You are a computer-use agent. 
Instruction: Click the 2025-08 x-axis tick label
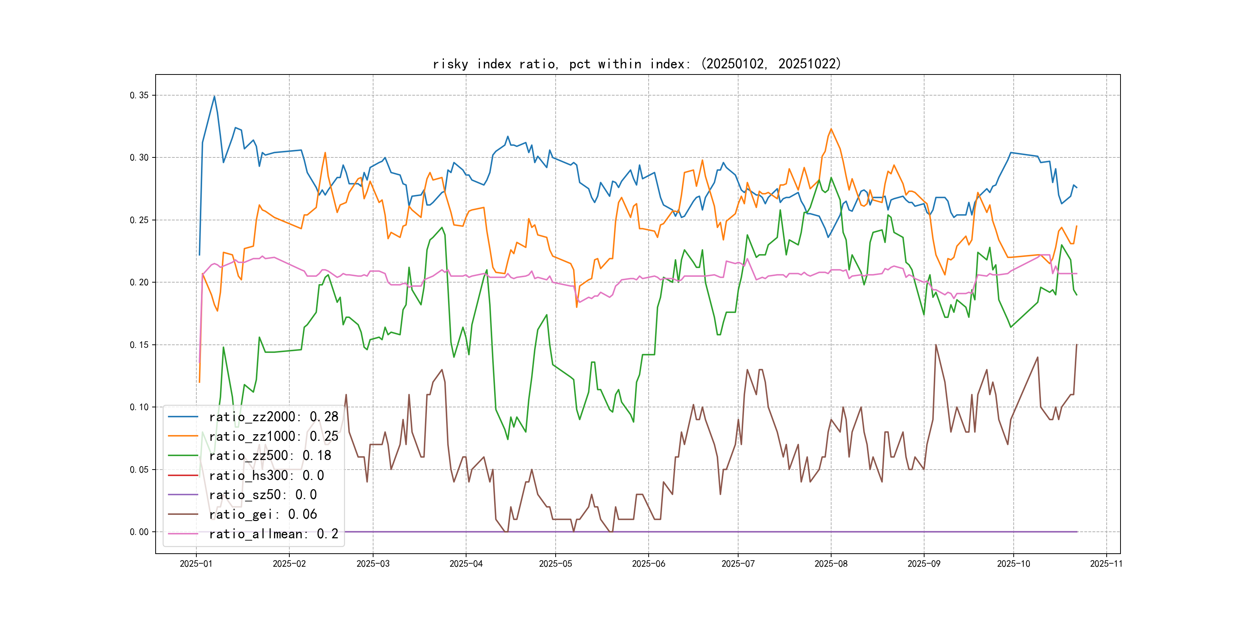pyautogui.click(x=831, y=564)
